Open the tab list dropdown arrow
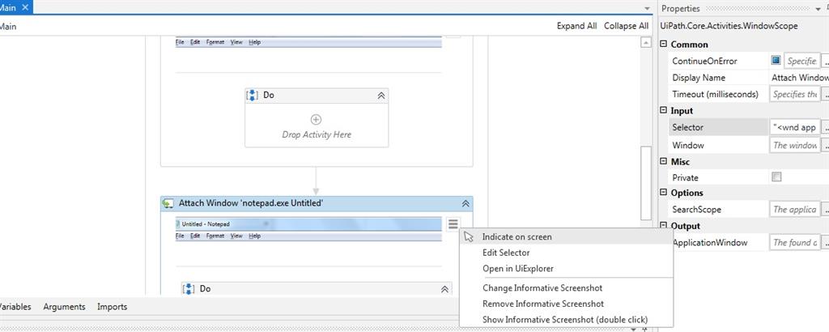Image resolution: width=829 pixels, height=332 pixels. 647,8
